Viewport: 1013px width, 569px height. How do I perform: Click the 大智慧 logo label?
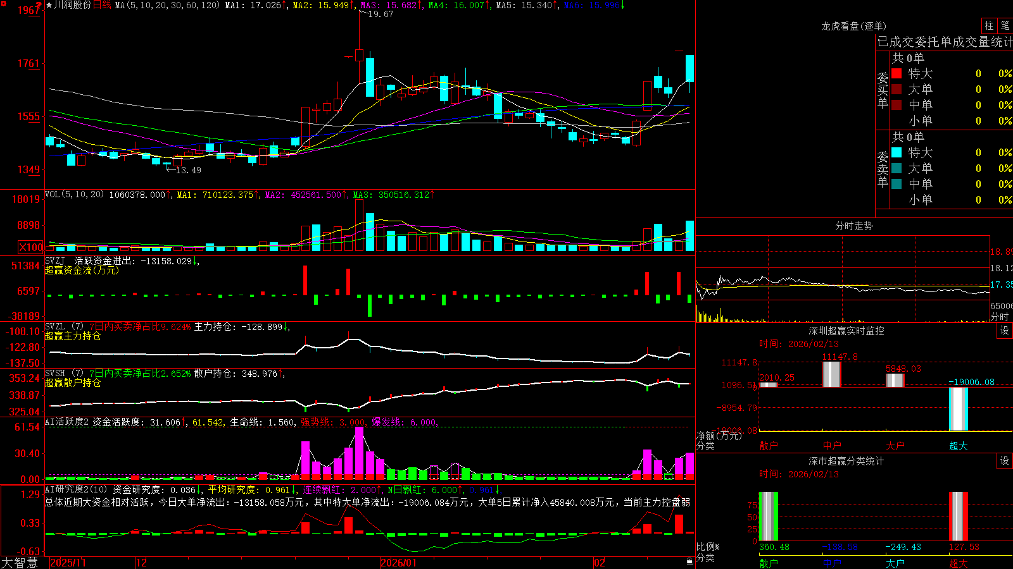click(20, 562)
